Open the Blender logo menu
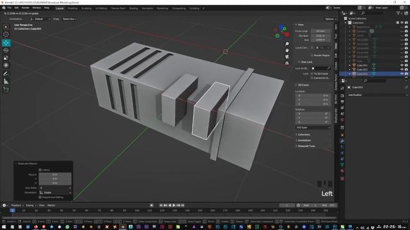 coord(4,8)
